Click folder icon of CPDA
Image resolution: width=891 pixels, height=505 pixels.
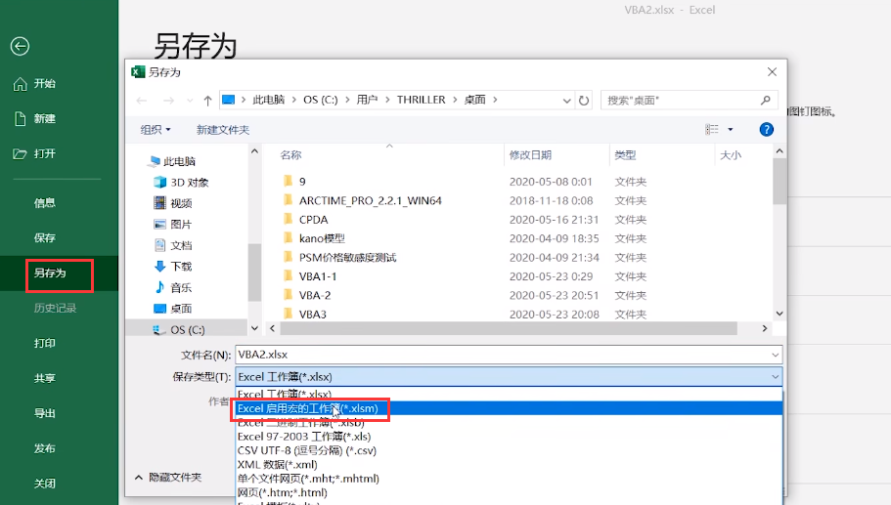click(289, 219)
